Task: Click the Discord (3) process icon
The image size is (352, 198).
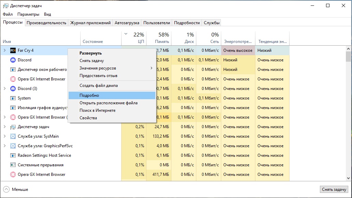Action: coord(13,89)
